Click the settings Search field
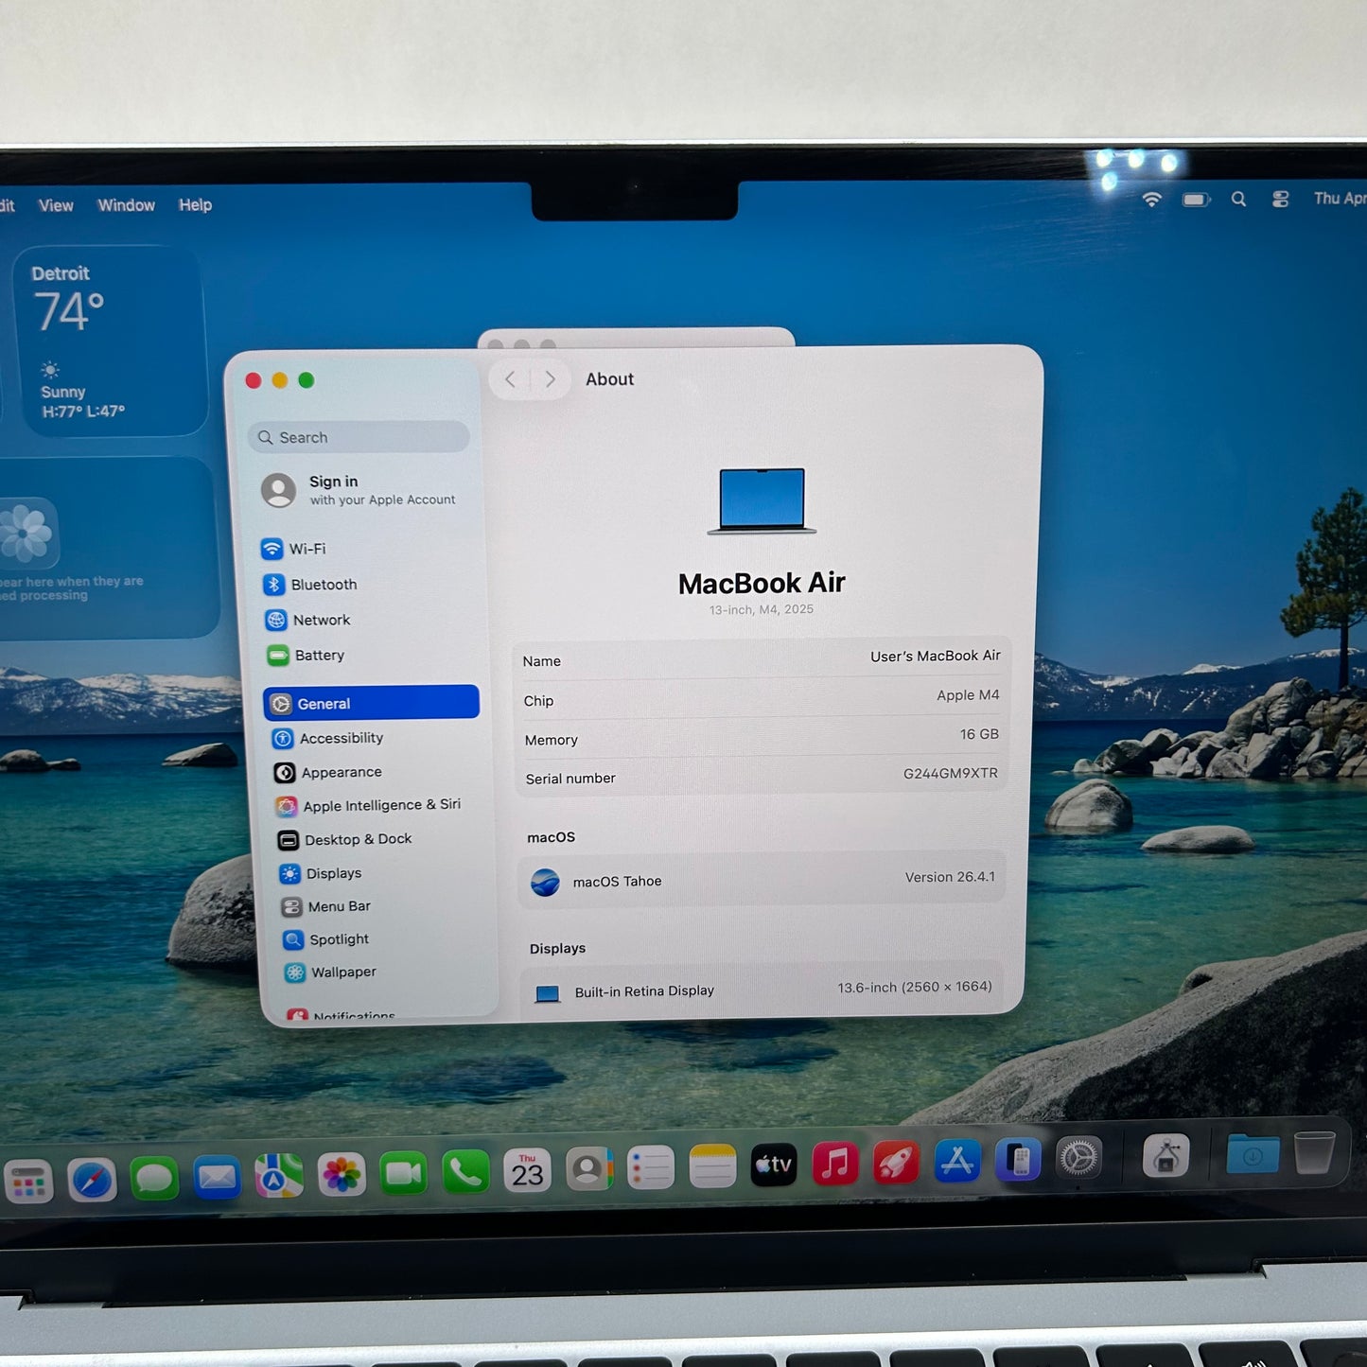 (x=359, y=437)
